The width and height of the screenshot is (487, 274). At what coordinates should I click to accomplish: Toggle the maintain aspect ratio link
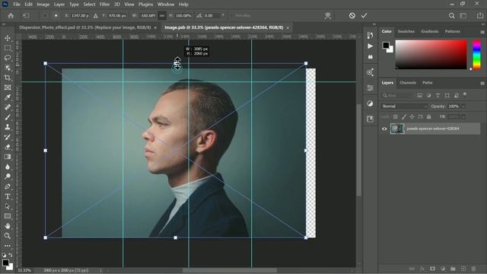162,15
